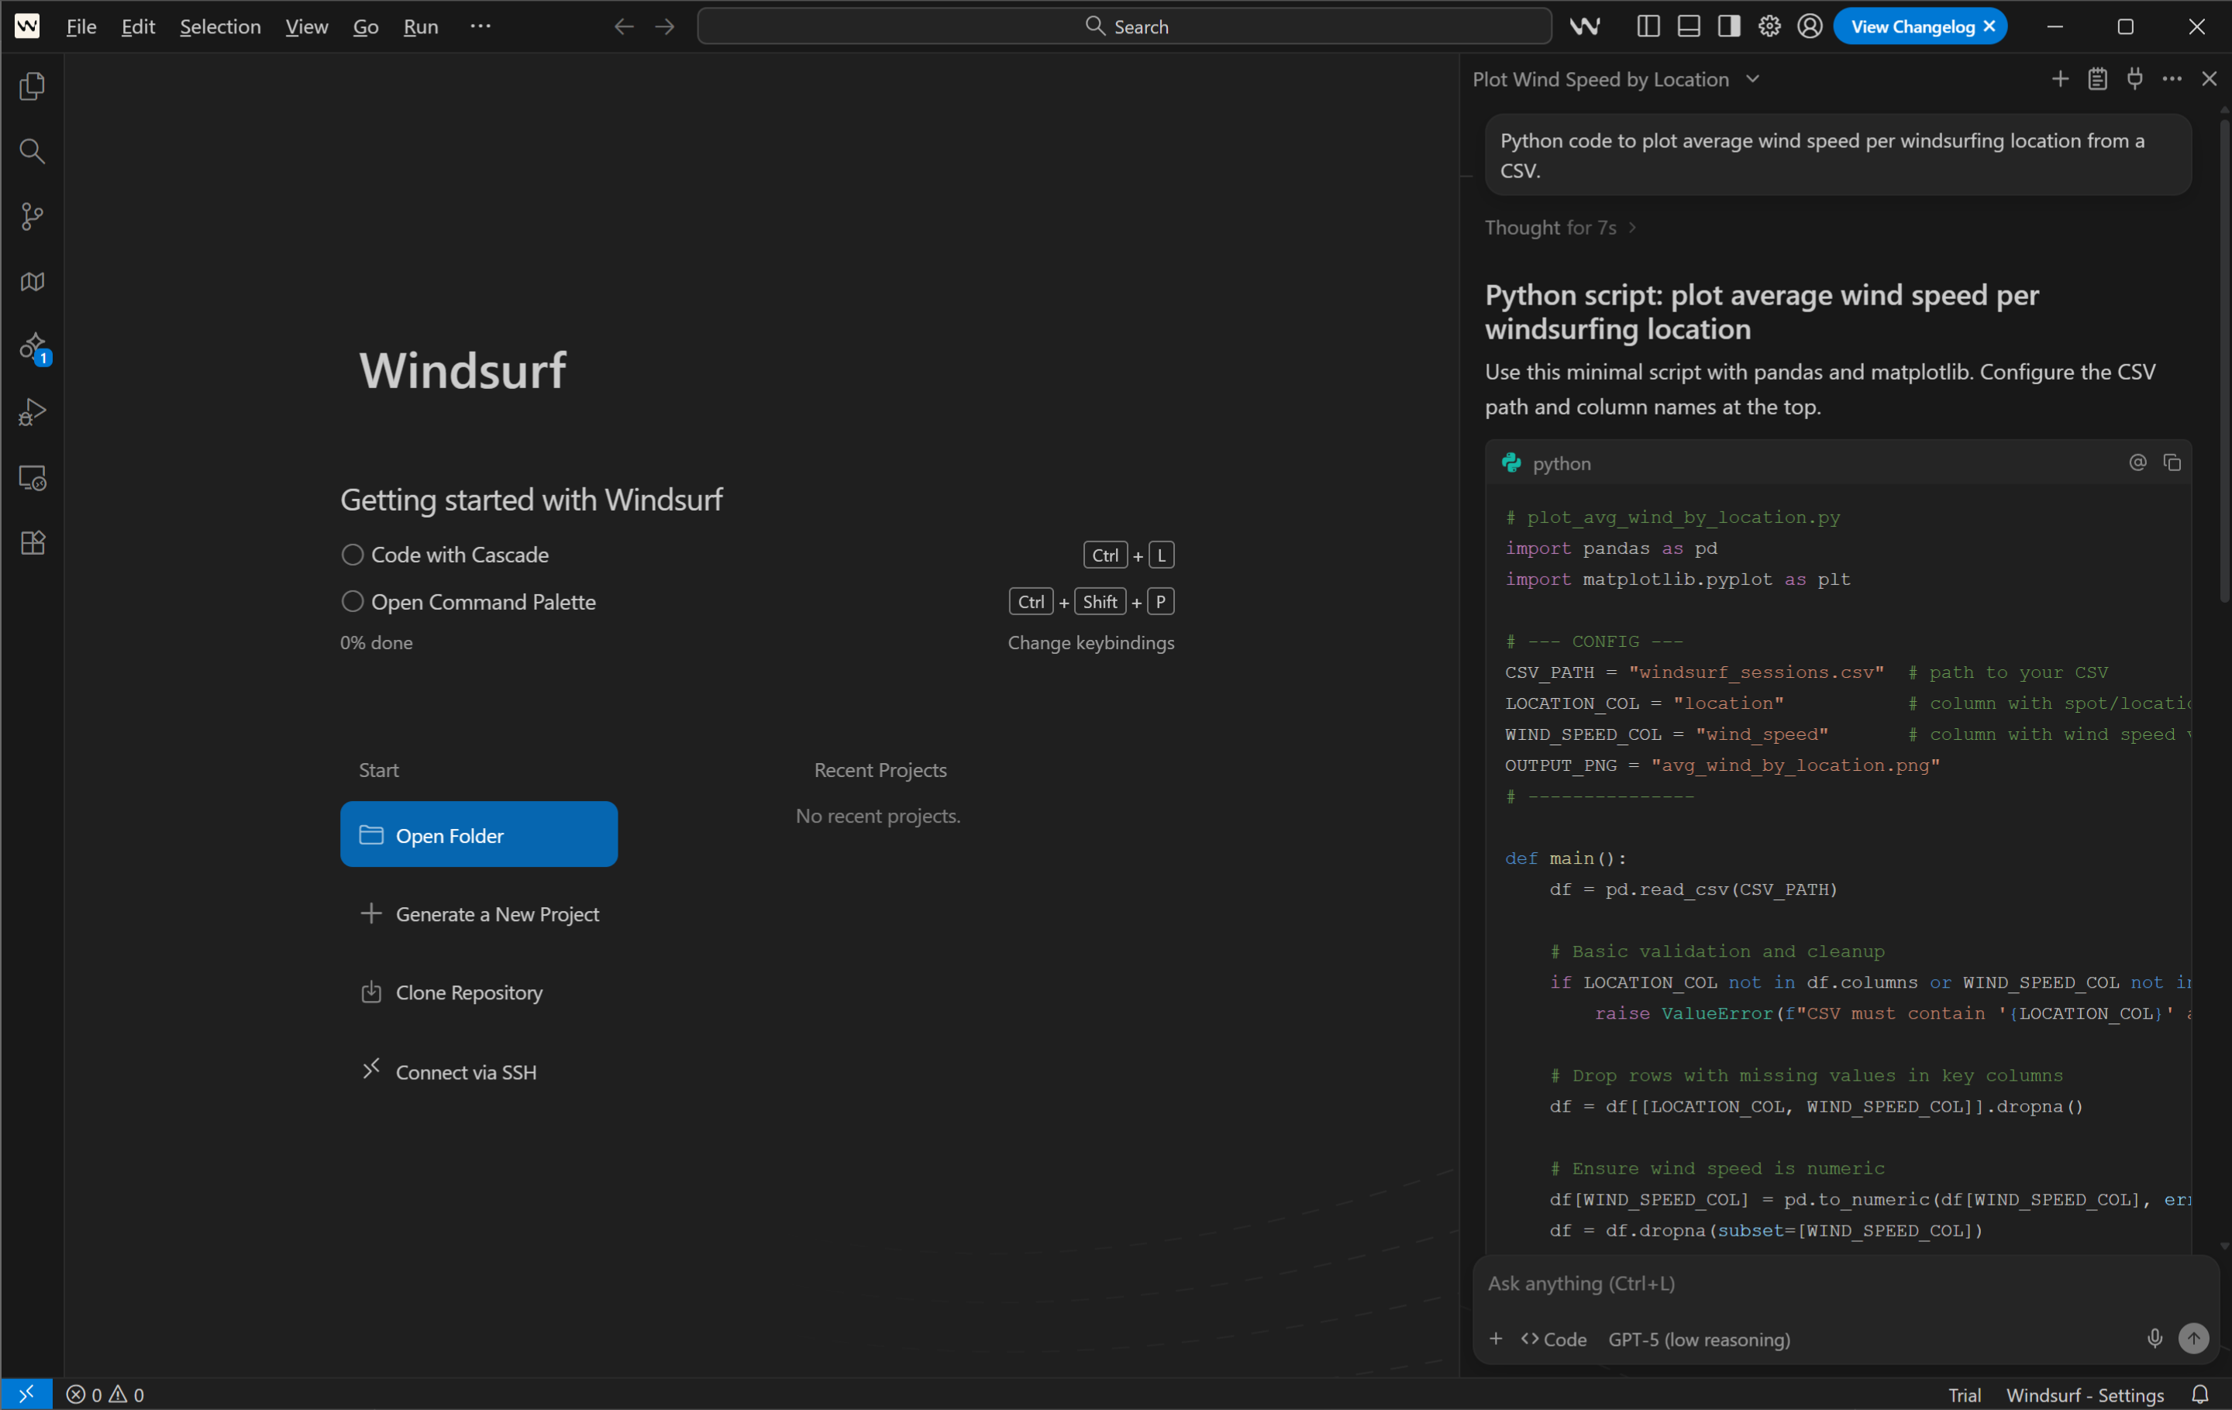Expand the hidden menus ellipsis
The image size is (2232, 1410).
pyautogui.click(x=480, y=26)
